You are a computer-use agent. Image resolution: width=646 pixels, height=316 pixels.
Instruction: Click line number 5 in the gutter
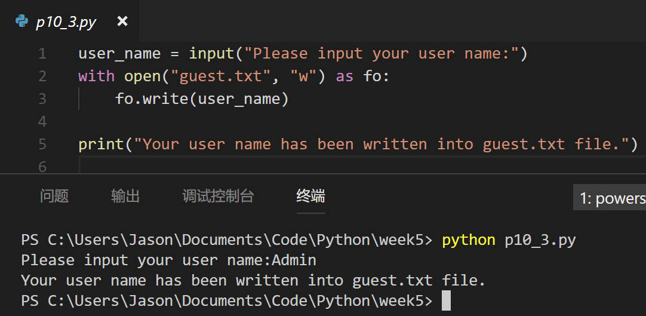tap(42, 144)
